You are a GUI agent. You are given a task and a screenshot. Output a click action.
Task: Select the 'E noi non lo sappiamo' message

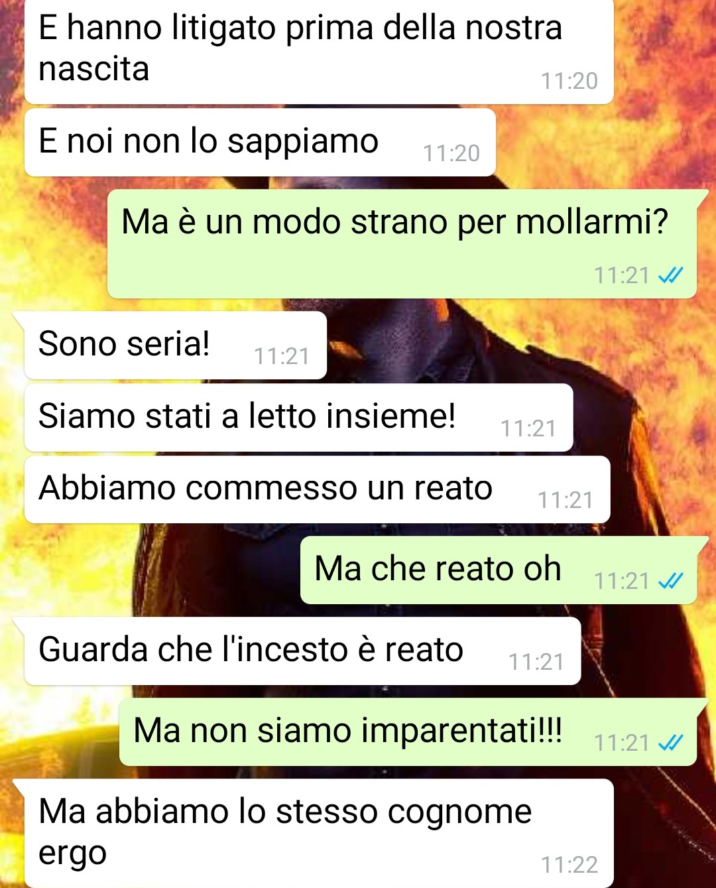260,143
